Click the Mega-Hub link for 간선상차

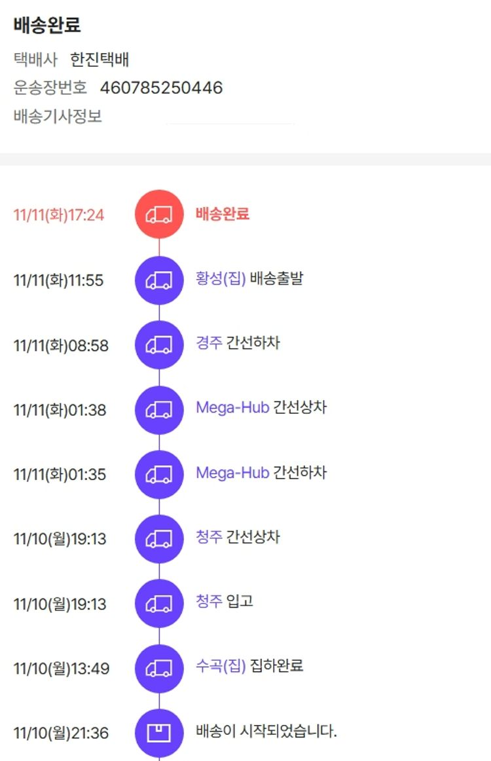point(232,408)
